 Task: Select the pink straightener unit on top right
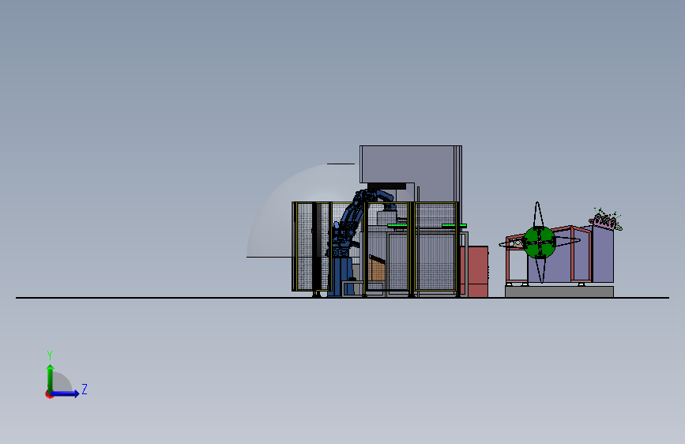[606, 220]
